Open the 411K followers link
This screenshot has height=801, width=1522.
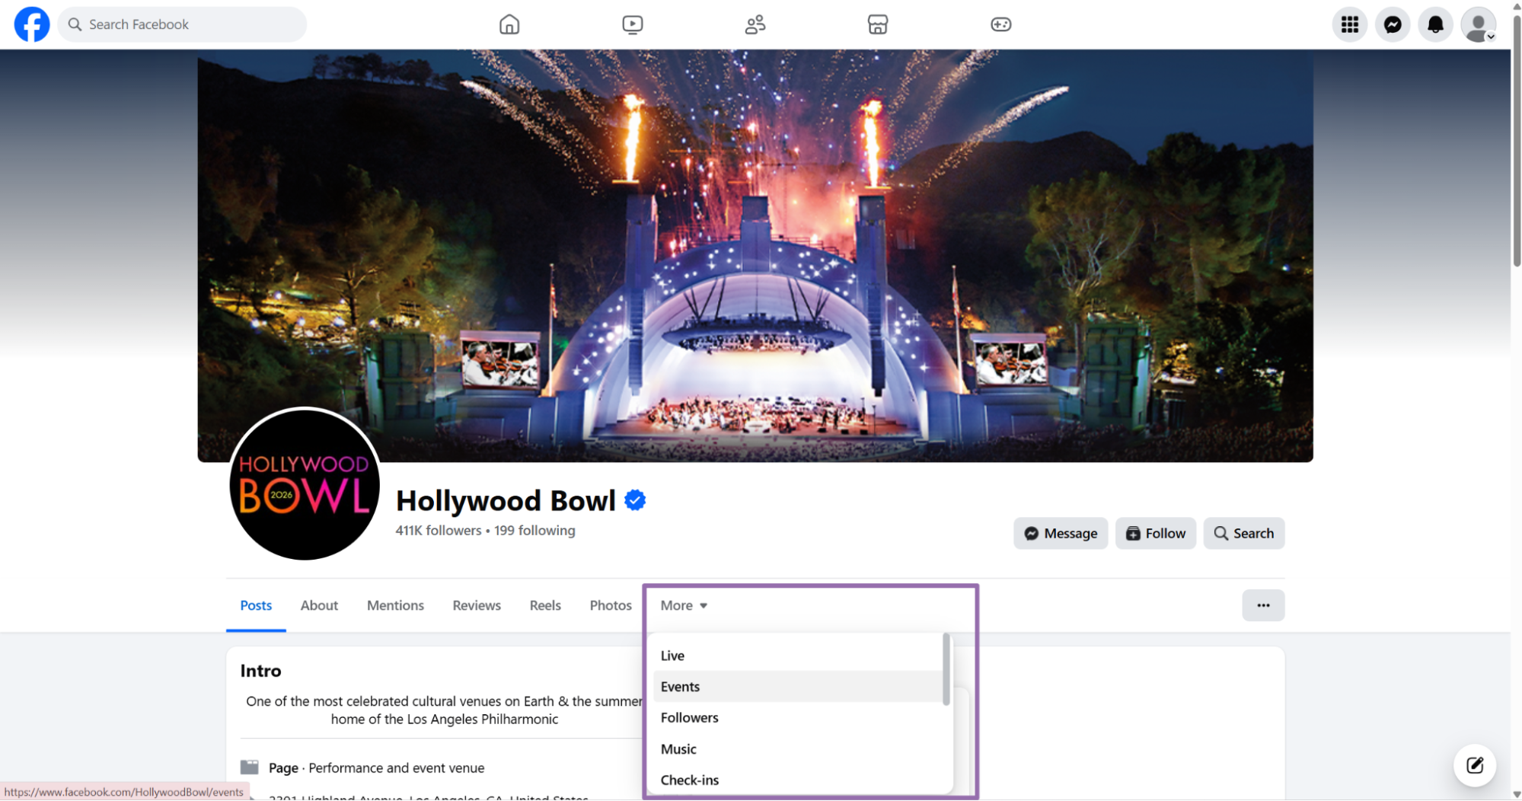tap(439, 531)
